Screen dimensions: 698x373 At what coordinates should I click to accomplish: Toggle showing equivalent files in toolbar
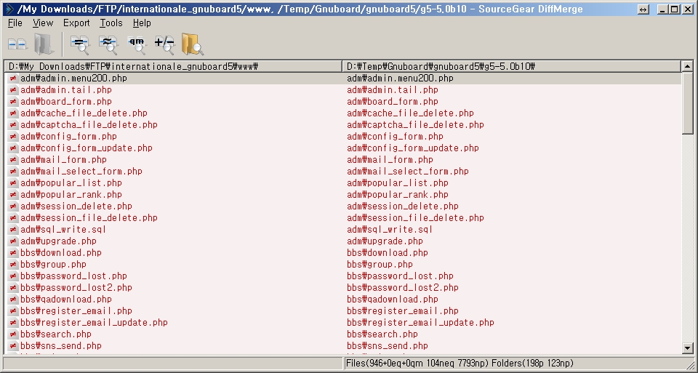pos(108,44)
